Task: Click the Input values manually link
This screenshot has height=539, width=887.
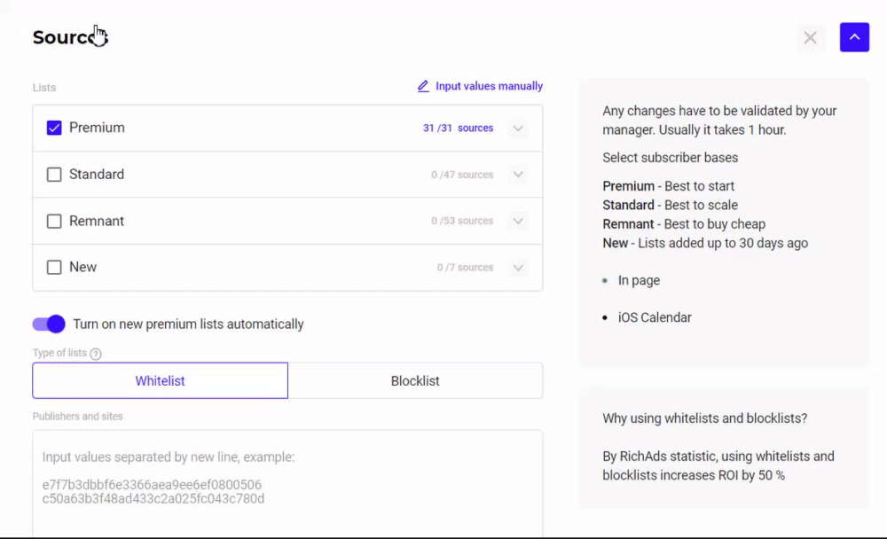Action: pyautogui.click(x=489, y=87)
